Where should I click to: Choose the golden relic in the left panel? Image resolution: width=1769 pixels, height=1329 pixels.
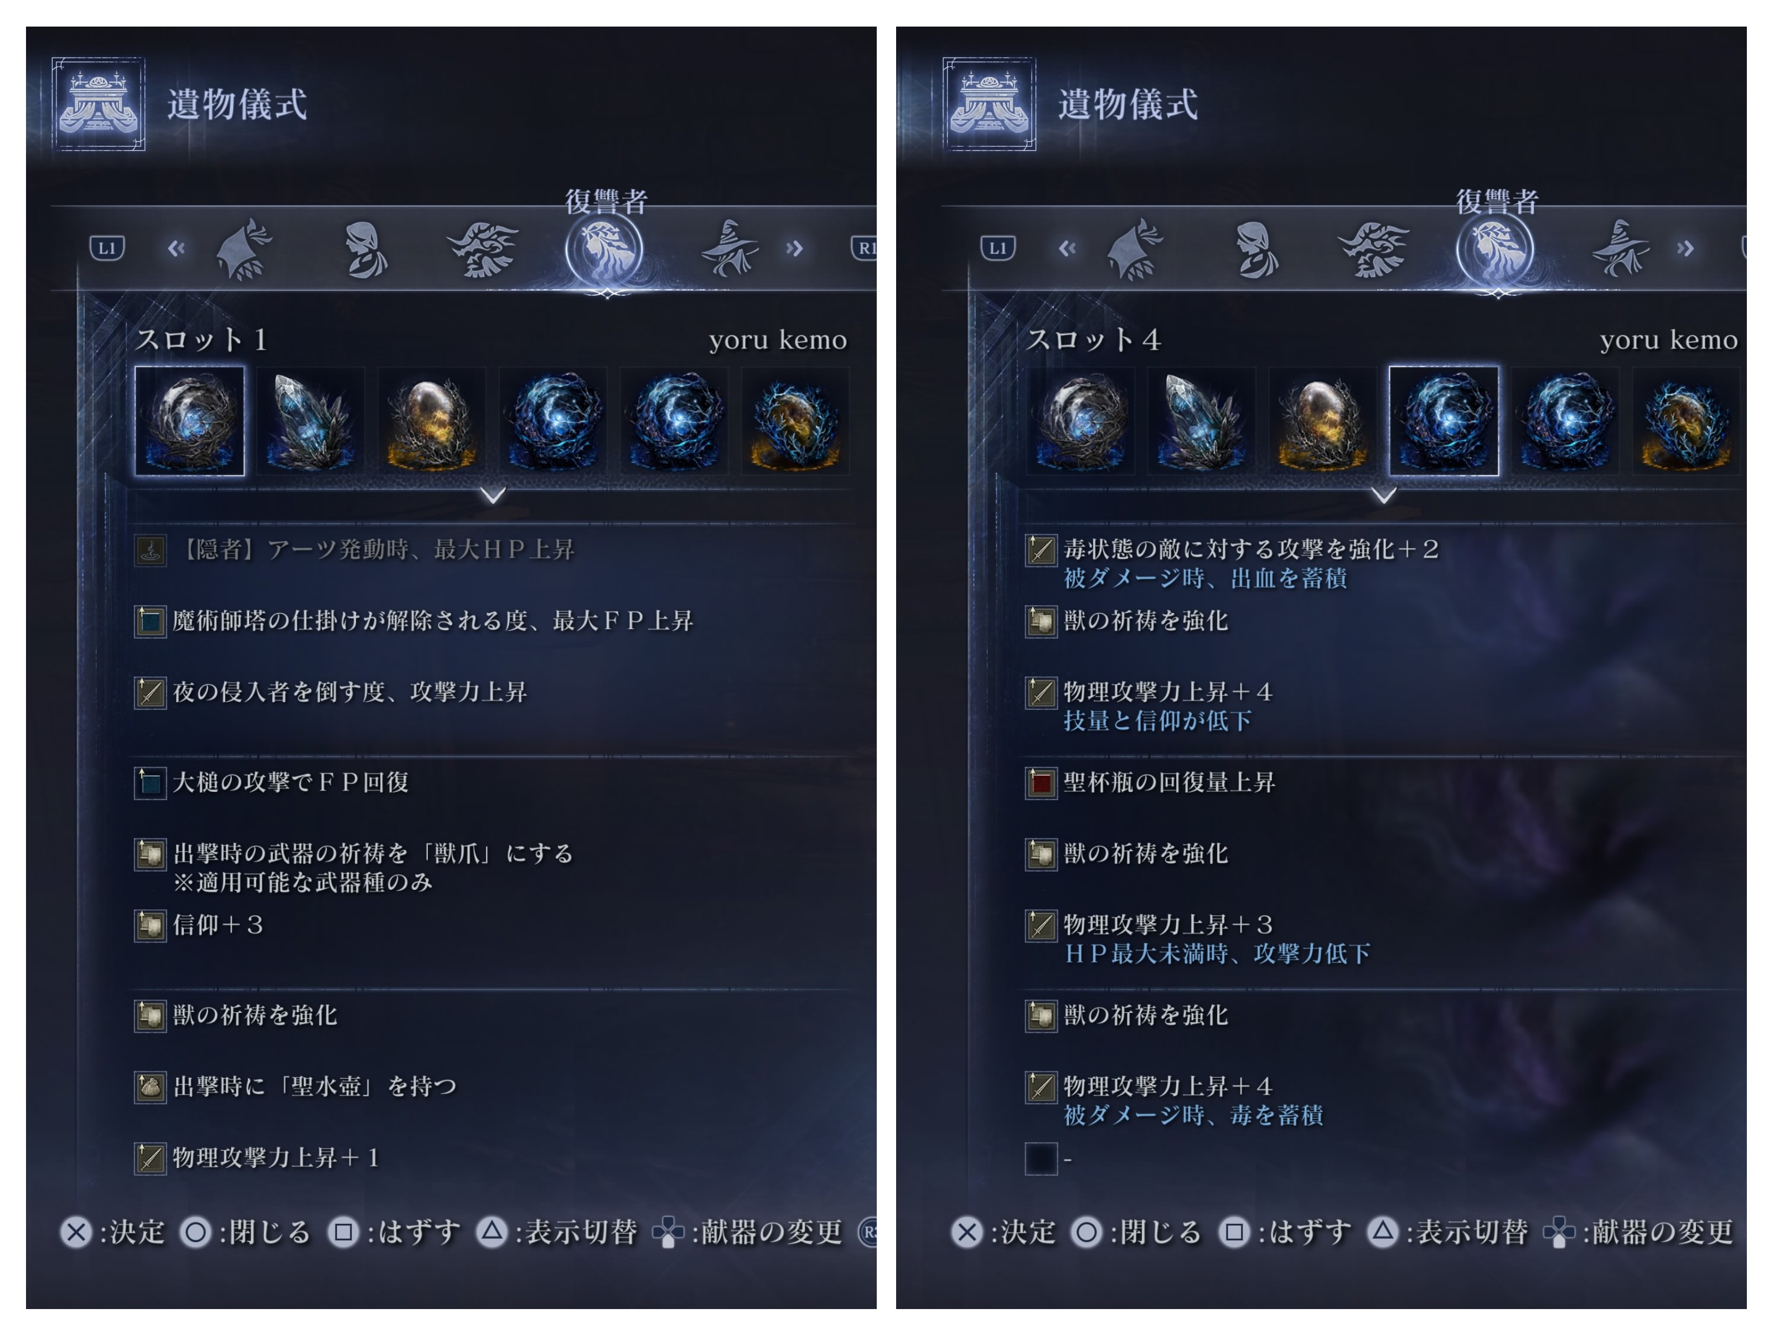[432, 421]
